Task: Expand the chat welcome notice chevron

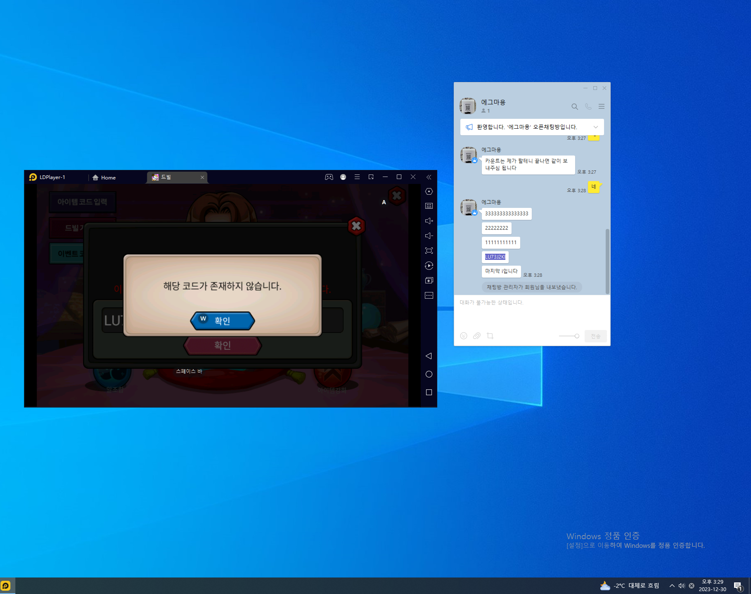Action: click(595, 127)
